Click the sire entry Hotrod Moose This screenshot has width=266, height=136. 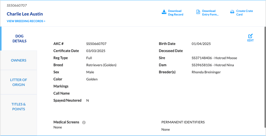[214, 58]
